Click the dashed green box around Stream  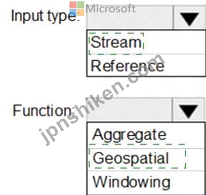116,44
